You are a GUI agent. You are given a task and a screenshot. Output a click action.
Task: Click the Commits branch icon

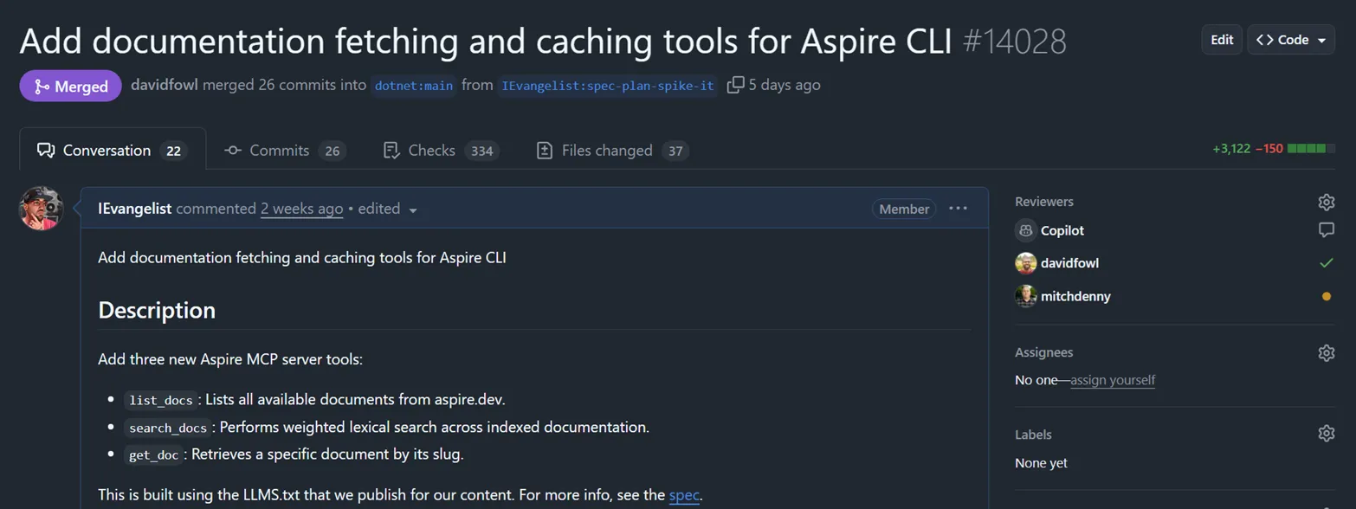tap(232, 150)
